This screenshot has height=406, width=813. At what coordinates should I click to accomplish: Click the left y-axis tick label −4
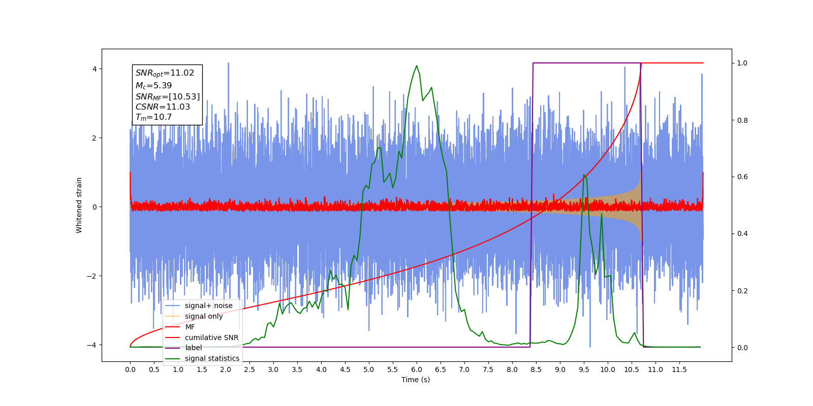pos(92,345)
